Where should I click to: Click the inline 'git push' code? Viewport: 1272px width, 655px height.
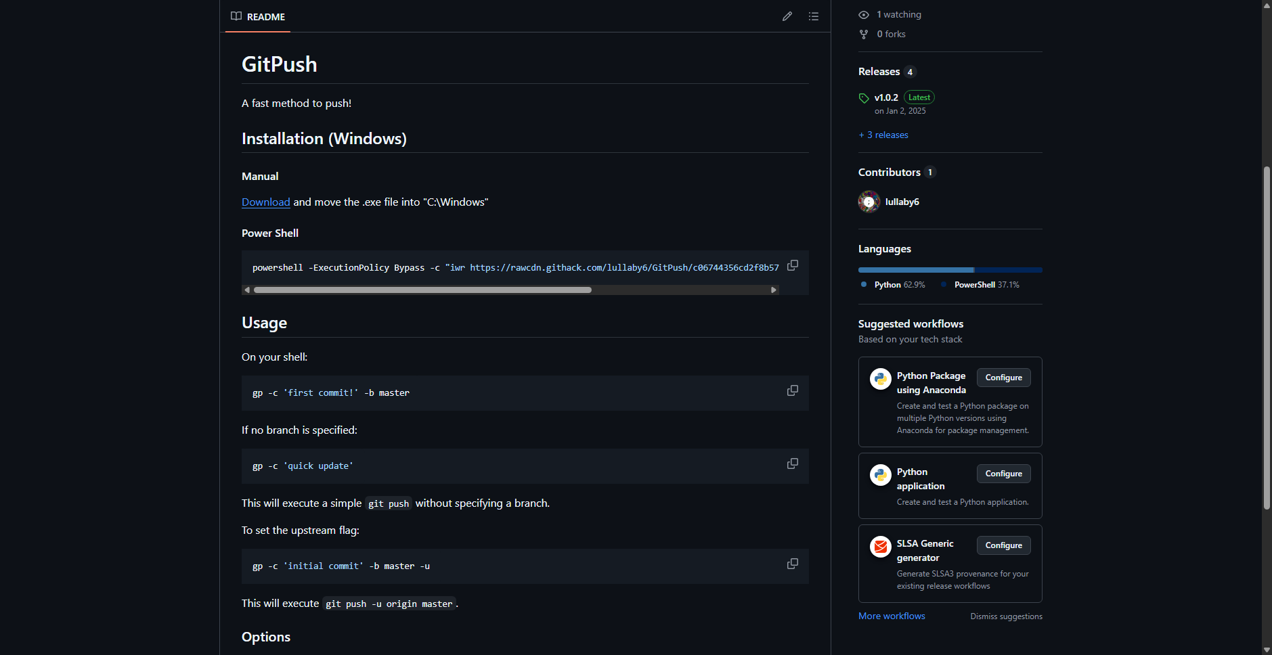tap(389, 503)
